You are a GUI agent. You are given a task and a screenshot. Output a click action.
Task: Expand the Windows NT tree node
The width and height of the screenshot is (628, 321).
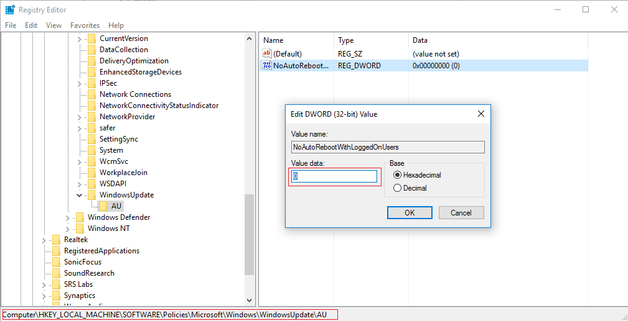[x=67, y=228]
